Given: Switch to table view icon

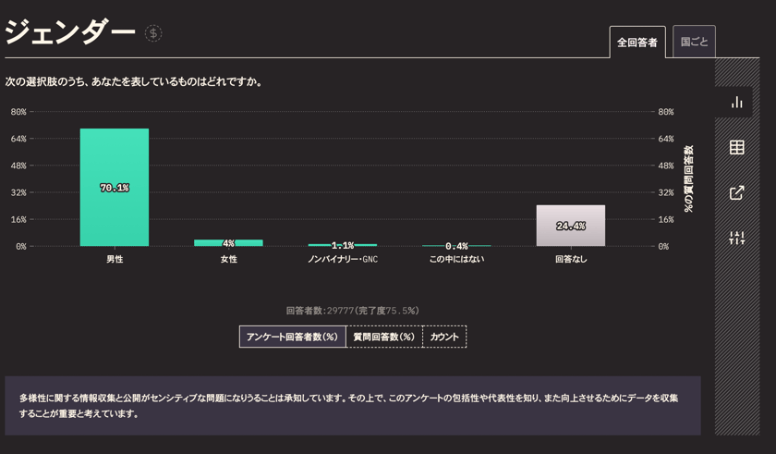Looking at the screenshot, I should click(x=737, y=147).
